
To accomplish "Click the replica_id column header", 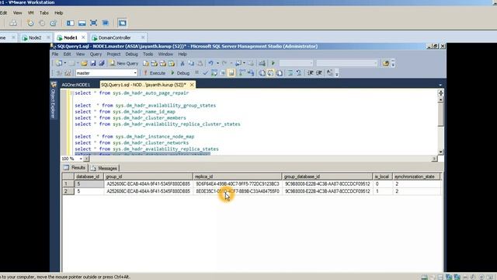I will coord(237,177).
